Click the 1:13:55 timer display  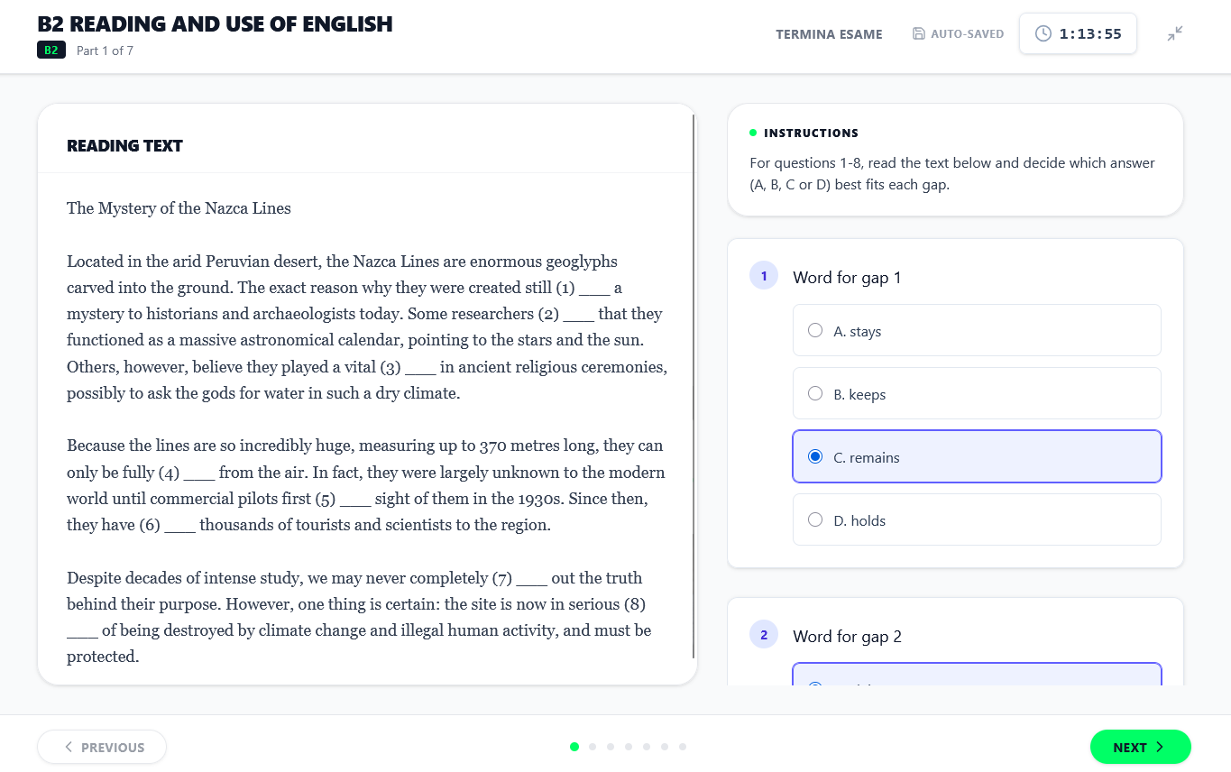tap(1078, 33)
